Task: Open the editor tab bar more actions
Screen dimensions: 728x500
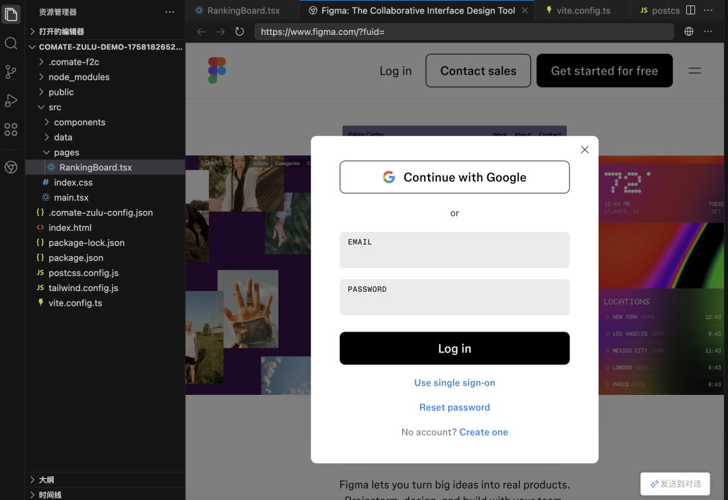Action: click(708, 10)
